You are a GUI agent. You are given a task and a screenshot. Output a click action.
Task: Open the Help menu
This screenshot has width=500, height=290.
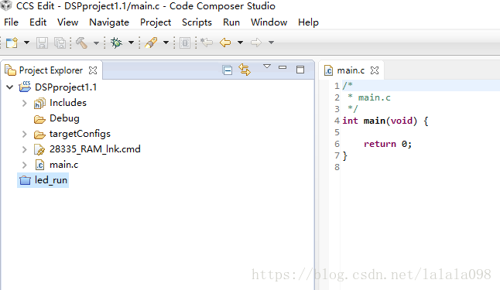click(308, 22)
